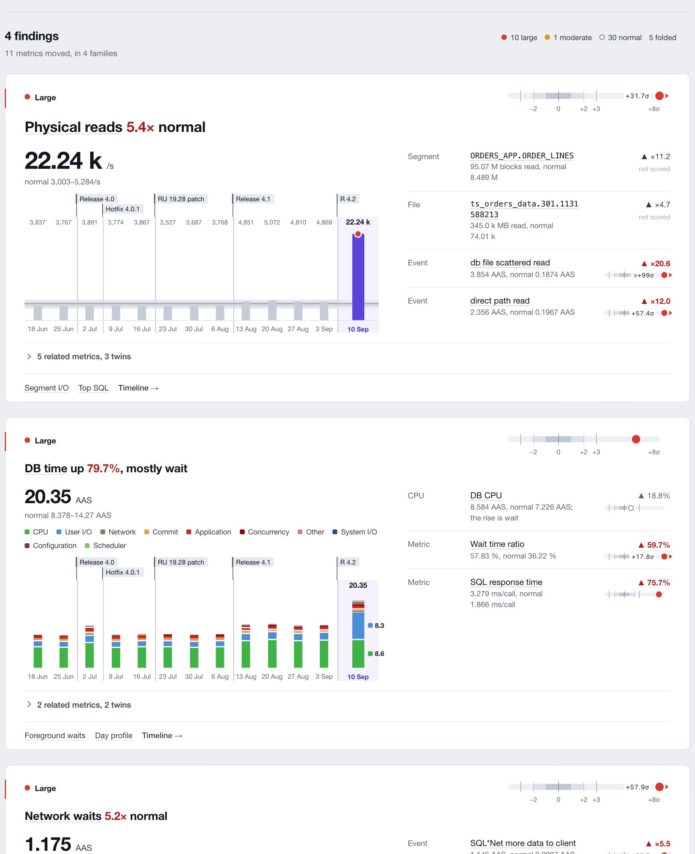Viewport: 695px width, 854px height.
Task: Open file ts_orders_data.301.1131588213
Action: tap(524, 209)
